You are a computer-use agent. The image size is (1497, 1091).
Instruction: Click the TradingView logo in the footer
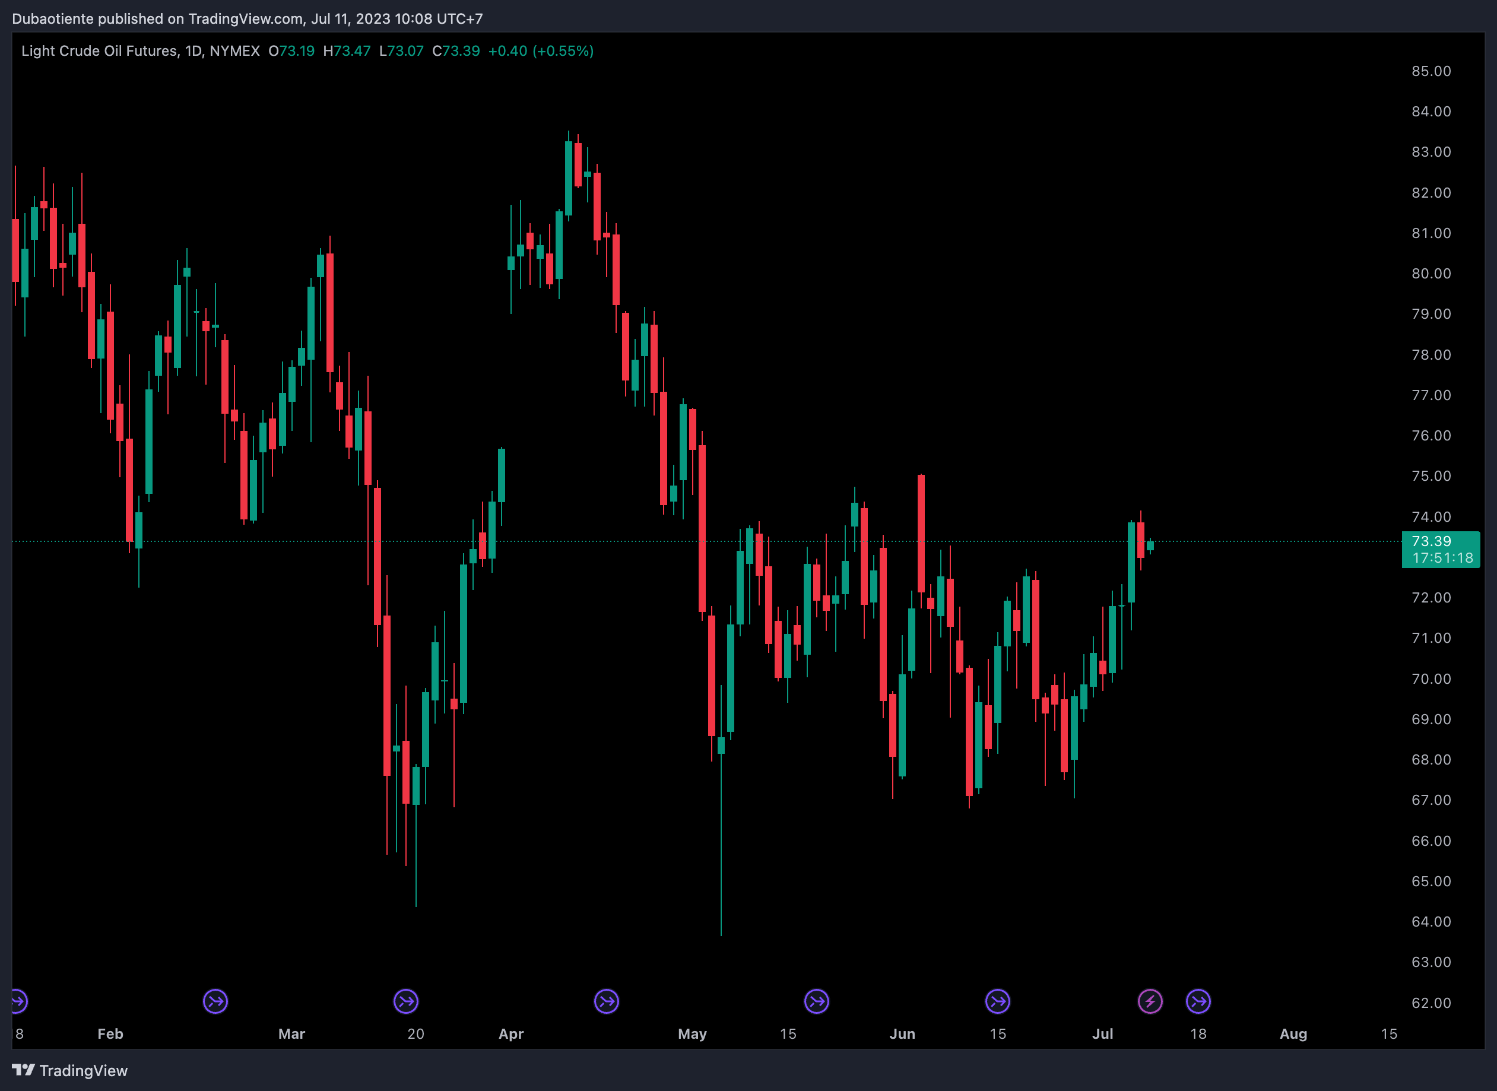coord(70,1070)
